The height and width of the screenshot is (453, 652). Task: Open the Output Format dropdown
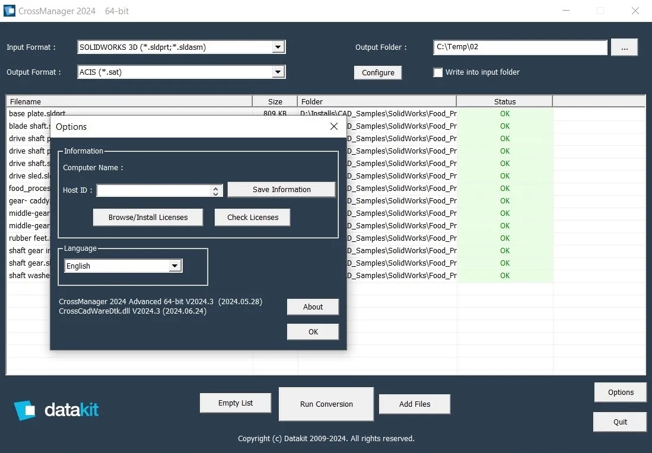278,72
